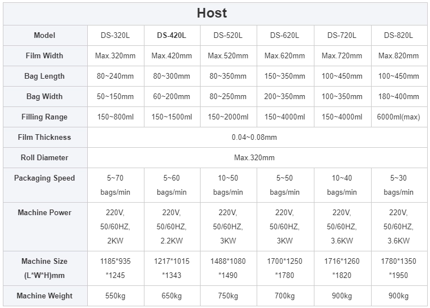The height and width of the screenshot is (308, 430).
Task: Click the Host table heading
Action: pyautogui.click(x=212, y=13)
